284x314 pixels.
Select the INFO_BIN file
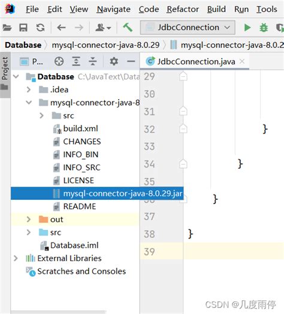coord(75,154)
